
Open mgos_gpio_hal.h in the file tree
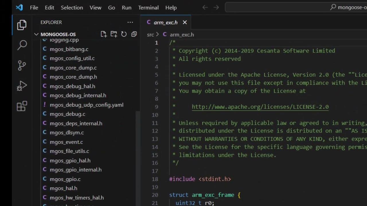click(70, 161)
